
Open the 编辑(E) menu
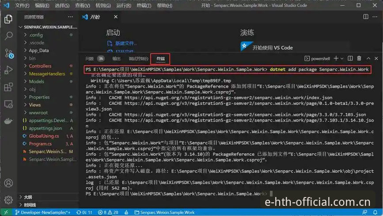pos(42,5)
